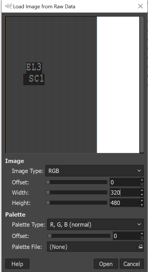Decrease Width value with down arrow
Viewport: 148px width, 272px height.
click(x=142, y=195)
